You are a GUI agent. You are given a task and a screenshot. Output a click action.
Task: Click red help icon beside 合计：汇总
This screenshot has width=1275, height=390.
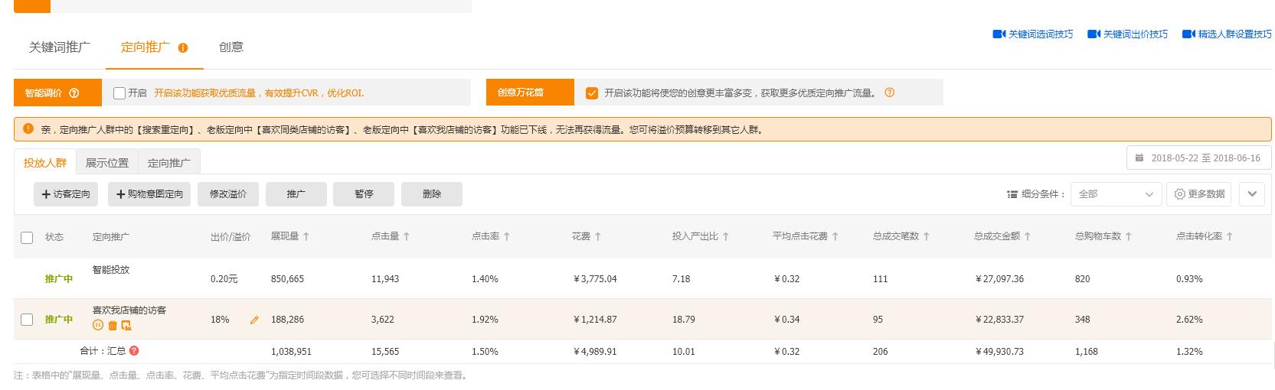click(134, 350)
